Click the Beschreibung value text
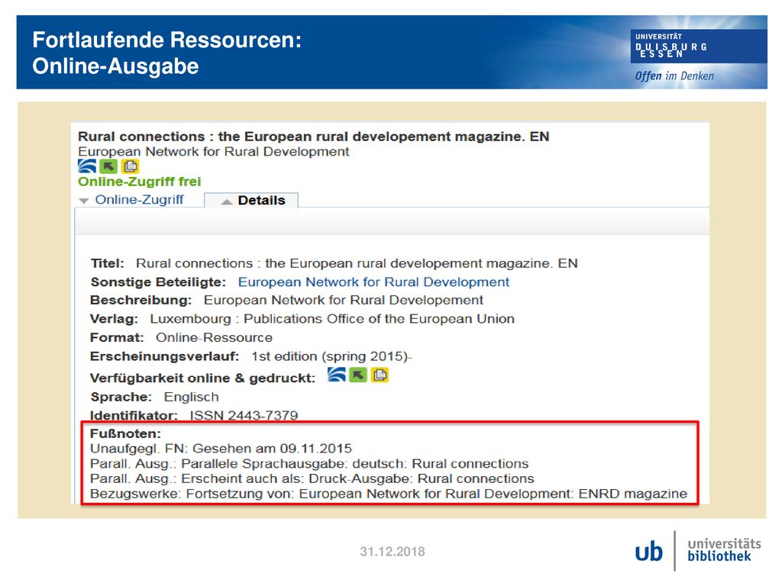 (x=343, y=300)
